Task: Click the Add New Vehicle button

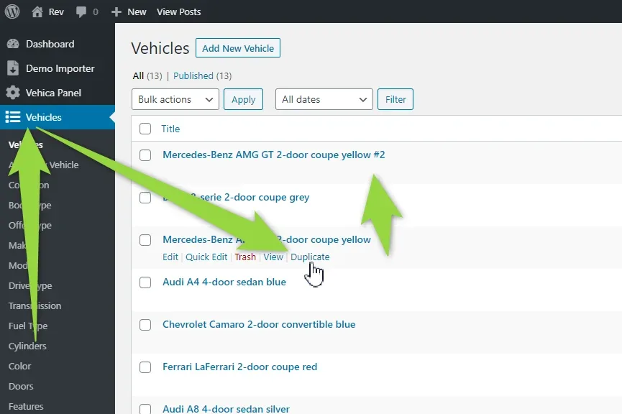Action: point(238,48)
